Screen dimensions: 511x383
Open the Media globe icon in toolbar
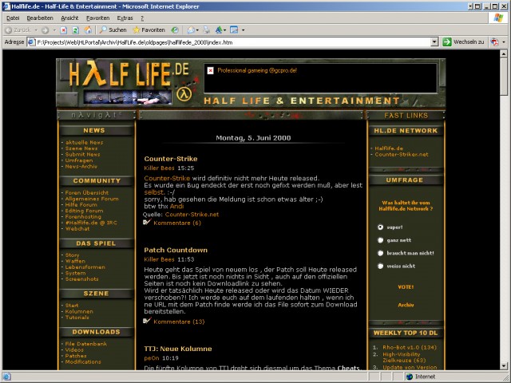click(x=175, y=30)
